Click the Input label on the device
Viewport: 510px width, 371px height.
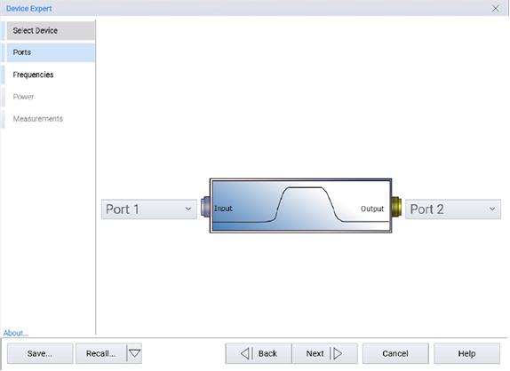click(223, 209)
